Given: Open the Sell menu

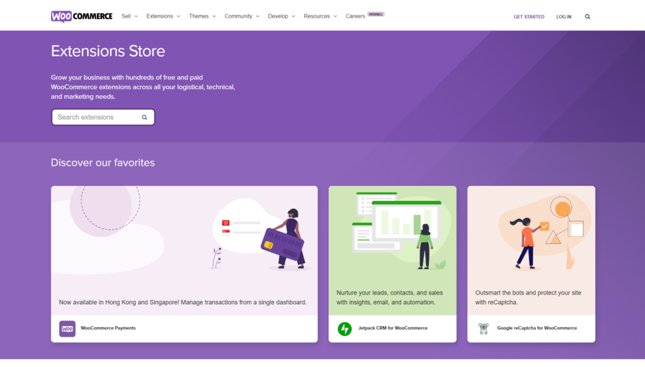Looking at the screenshot, I should [x=126, y=16].
